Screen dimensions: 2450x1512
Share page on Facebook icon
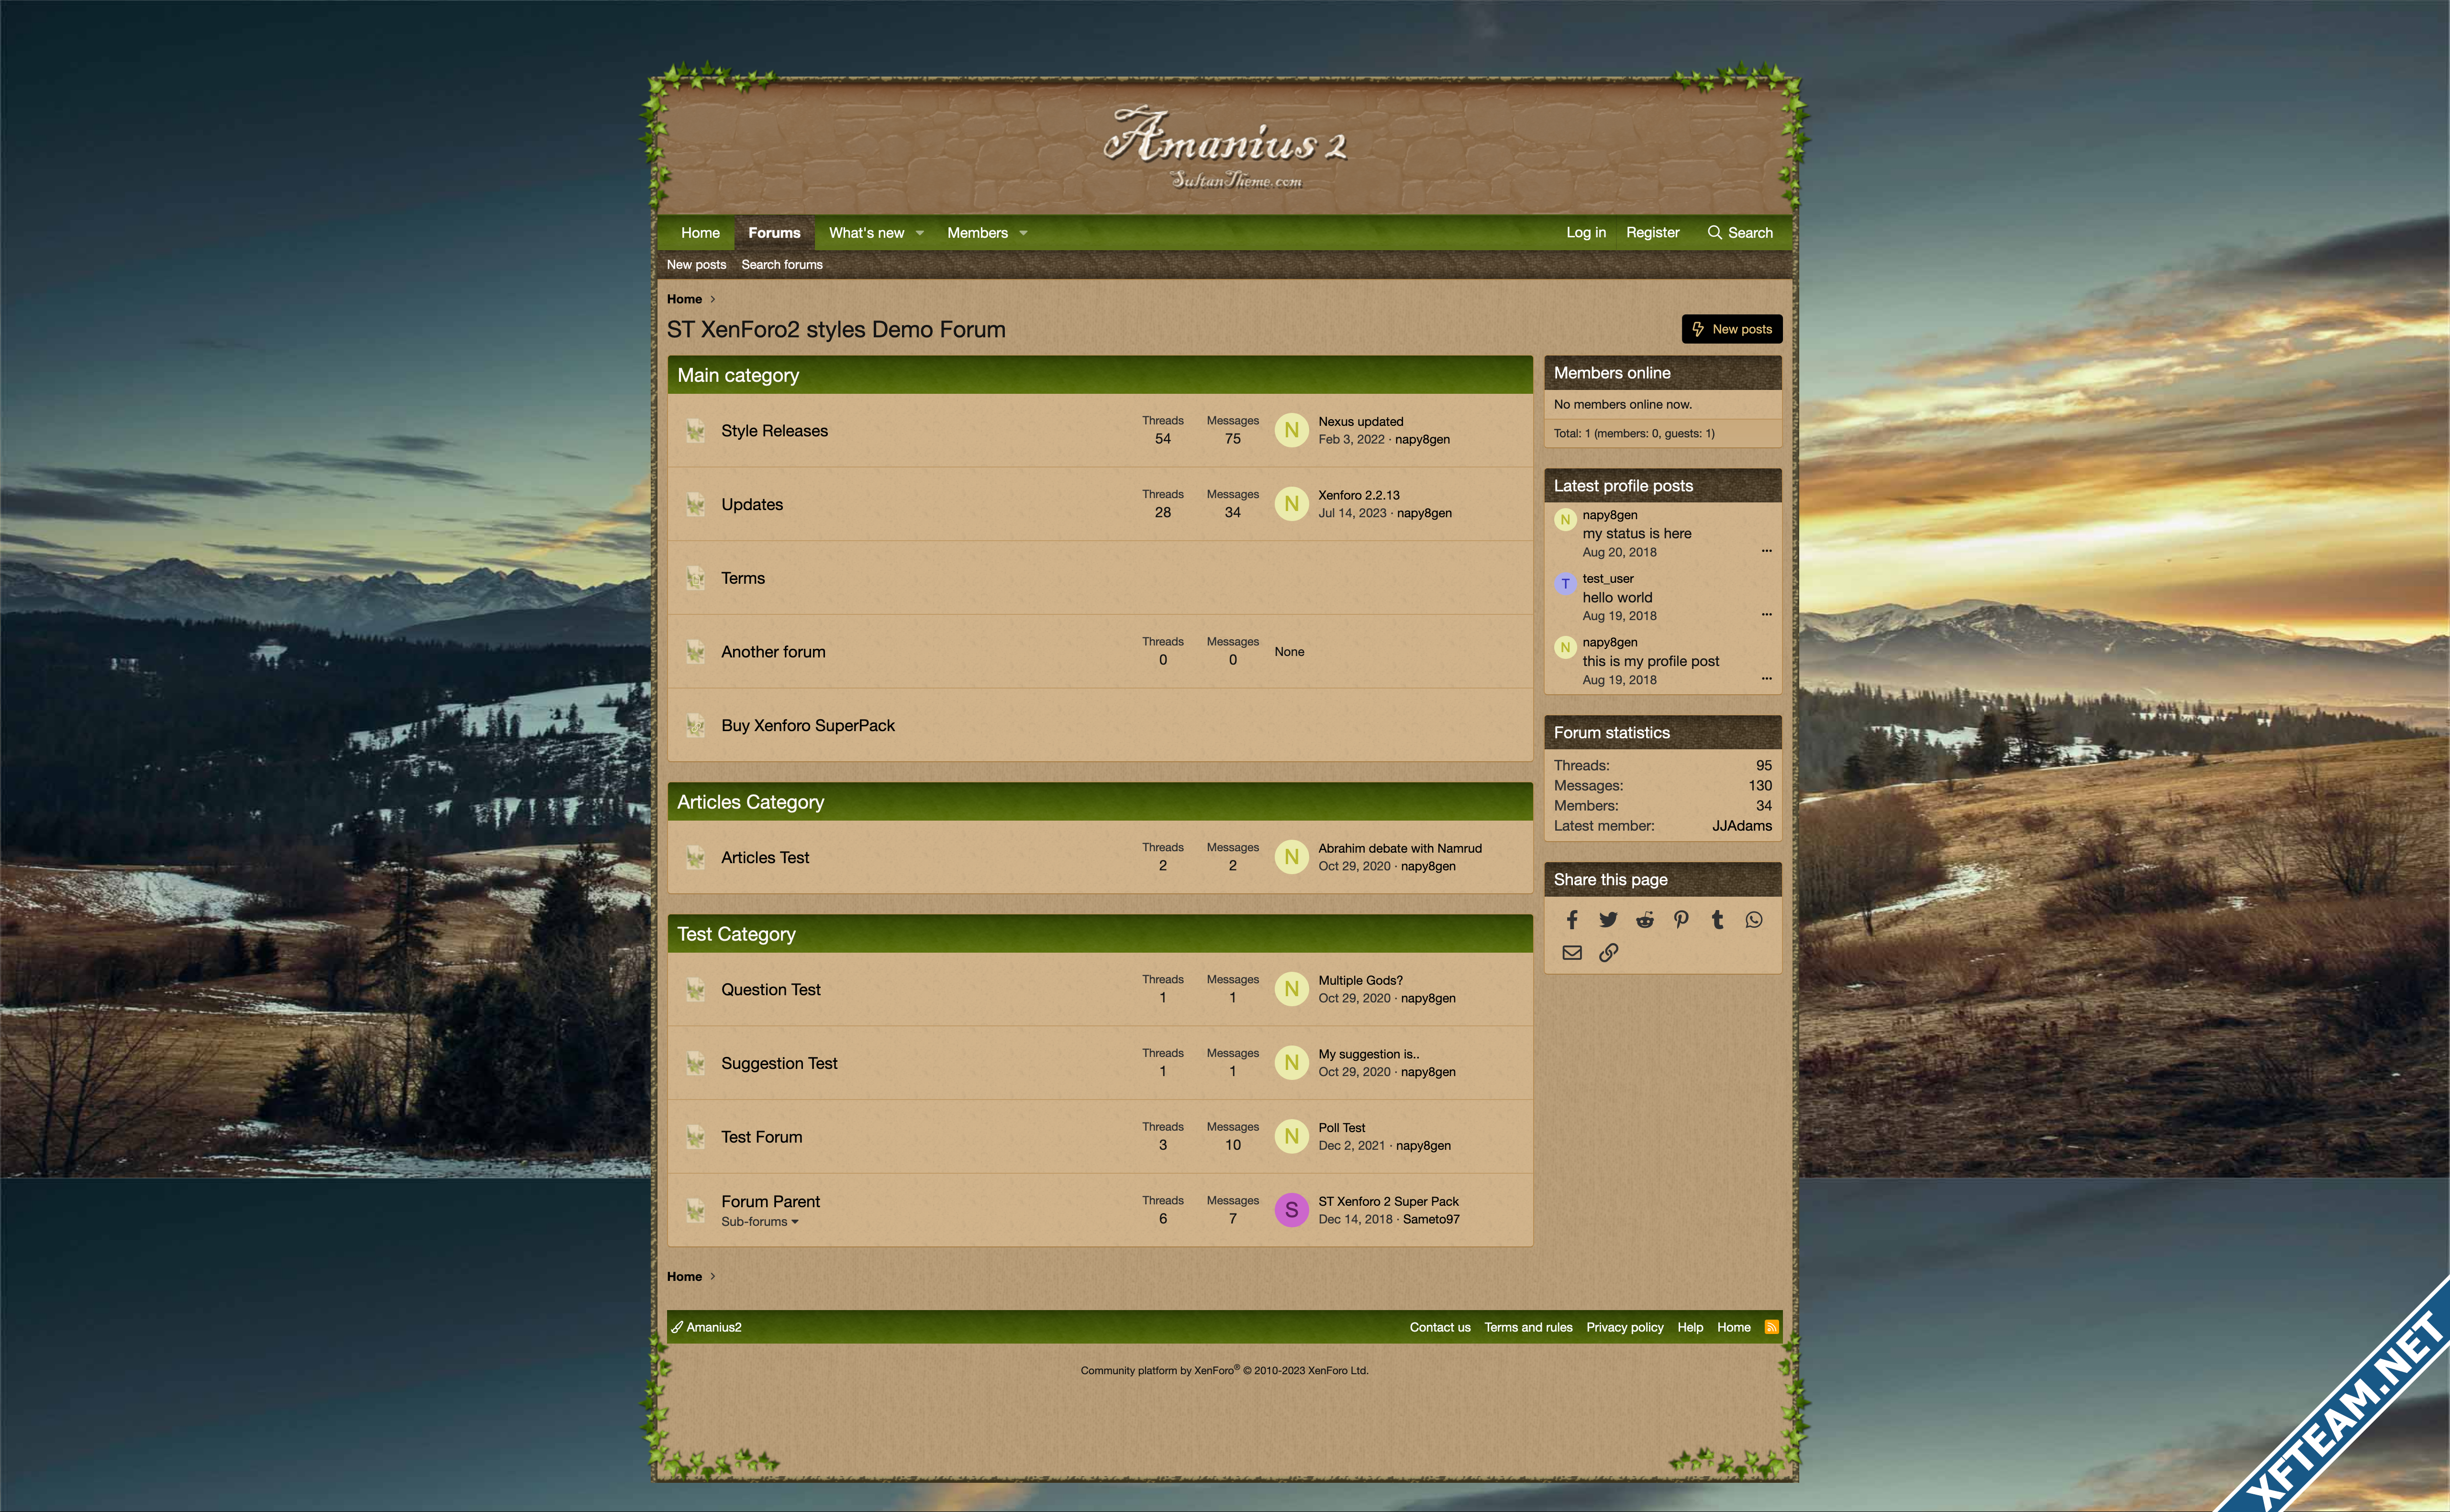pos(1572,920)
